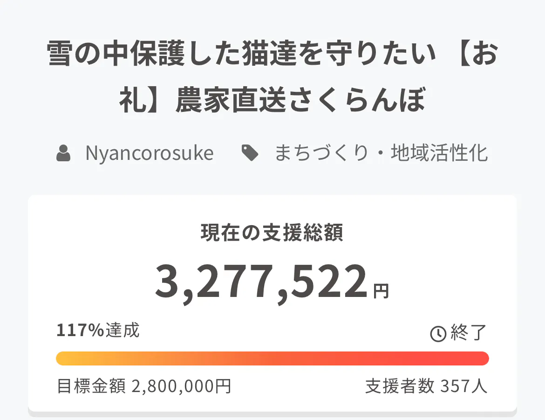Click the small 円 after the total
The image size is (545, 420).
tap(381, 291)
